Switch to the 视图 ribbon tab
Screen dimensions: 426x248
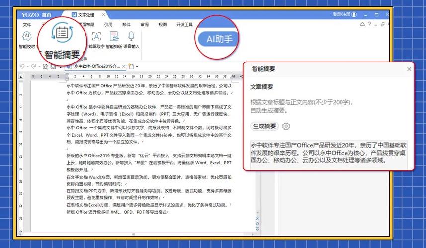[163, 25]
